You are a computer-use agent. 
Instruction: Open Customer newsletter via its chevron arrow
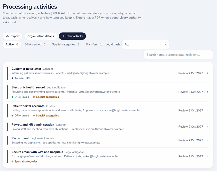tap(207, 73)
